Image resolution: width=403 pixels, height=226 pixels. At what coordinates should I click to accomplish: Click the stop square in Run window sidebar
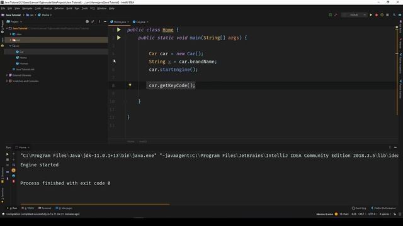(x=8, y=159)
